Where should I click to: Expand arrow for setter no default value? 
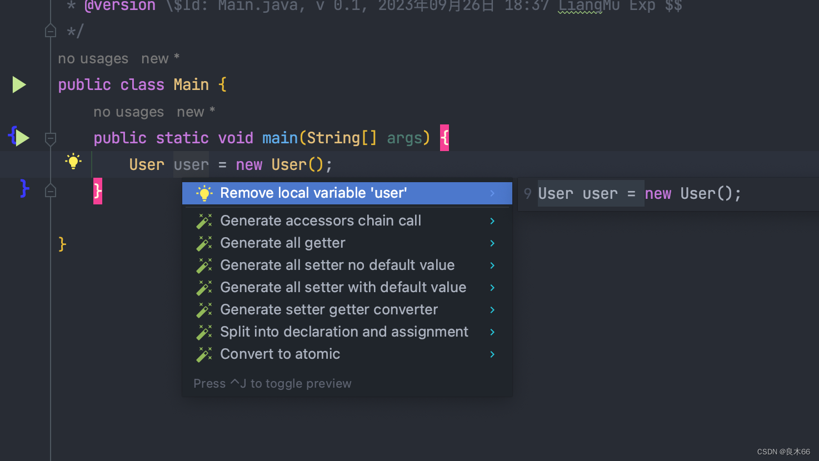tap(492, 265)
